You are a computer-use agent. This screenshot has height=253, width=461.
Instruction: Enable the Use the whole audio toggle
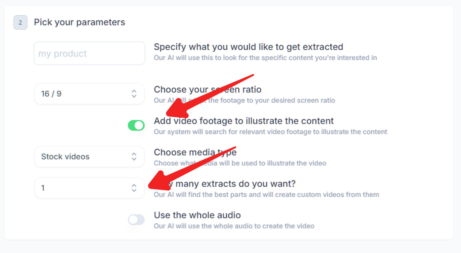pos(136,220)
